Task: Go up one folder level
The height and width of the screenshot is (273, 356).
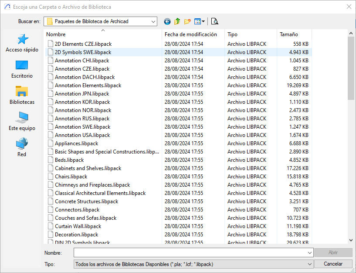Action: tap(177, 22)
